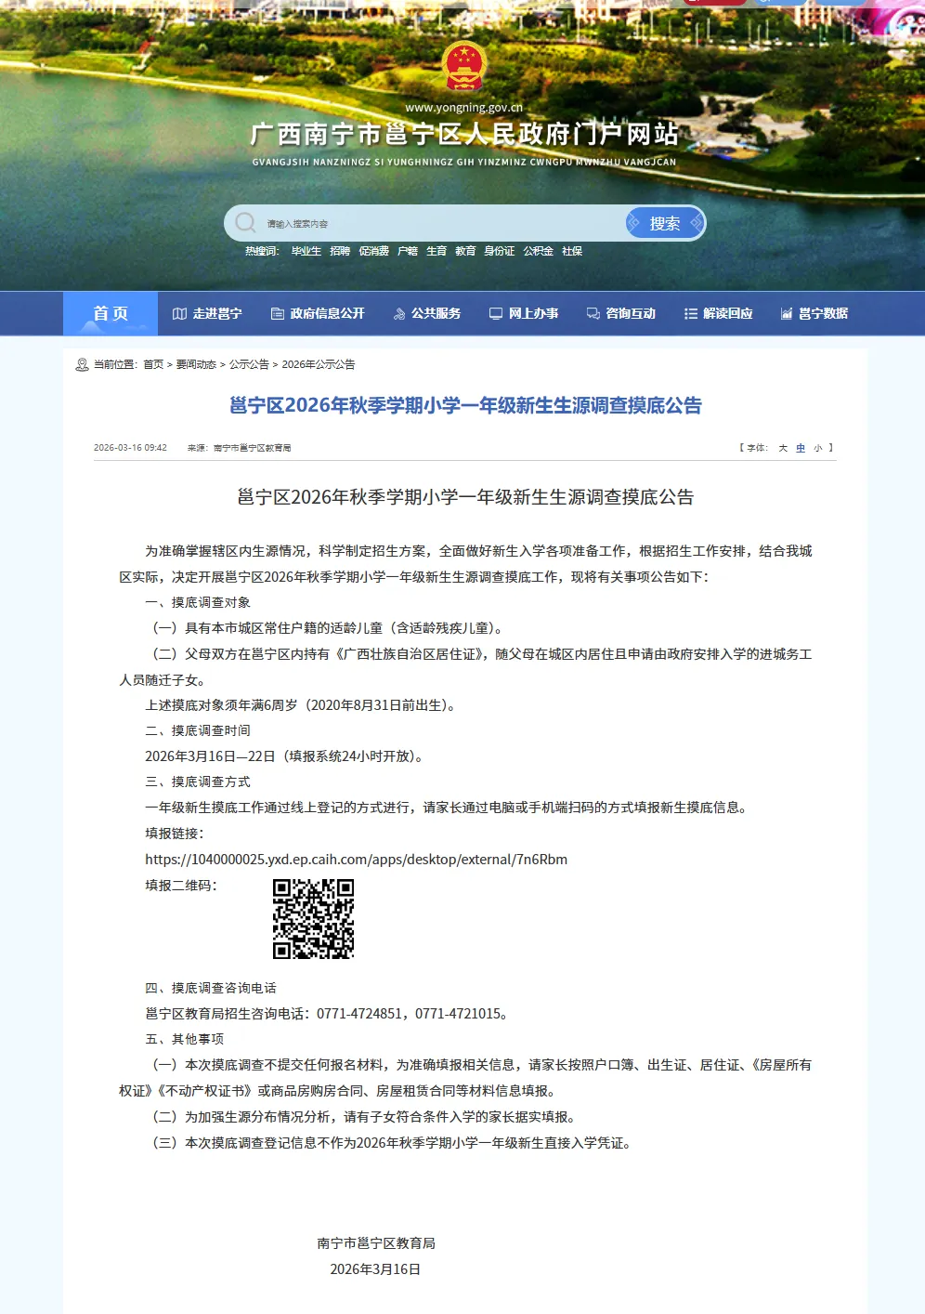Image resolution: width=925 pixels, height=1314 pixels.
Task: Click breadcrumb link 要闻动态
Action: [x=196, y=364]
